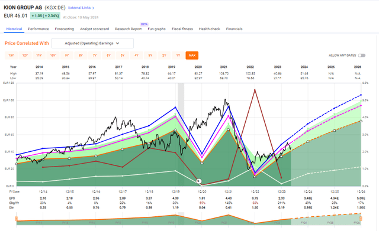Click the 2021 year column header

pos(224,67)
